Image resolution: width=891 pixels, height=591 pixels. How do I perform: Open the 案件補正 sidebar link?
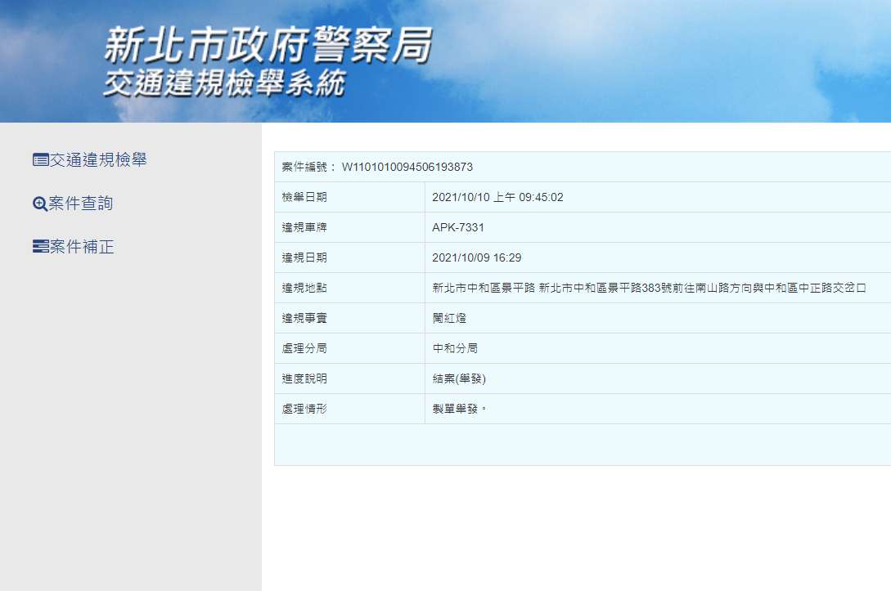pos(81,246)
